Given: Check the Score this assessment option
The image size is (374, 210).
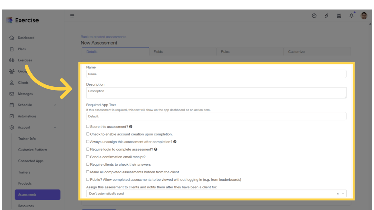Looking at the screenshot, I should point(88,126).
